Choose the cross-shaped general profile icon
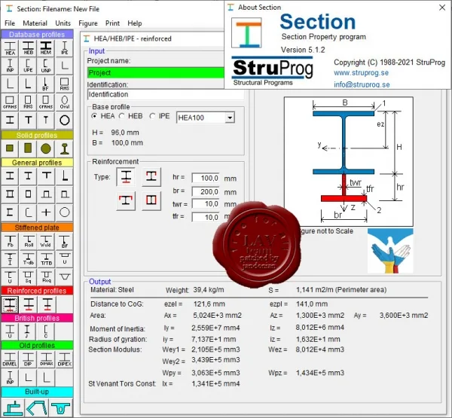452x418 pixels. coord(46,212)
